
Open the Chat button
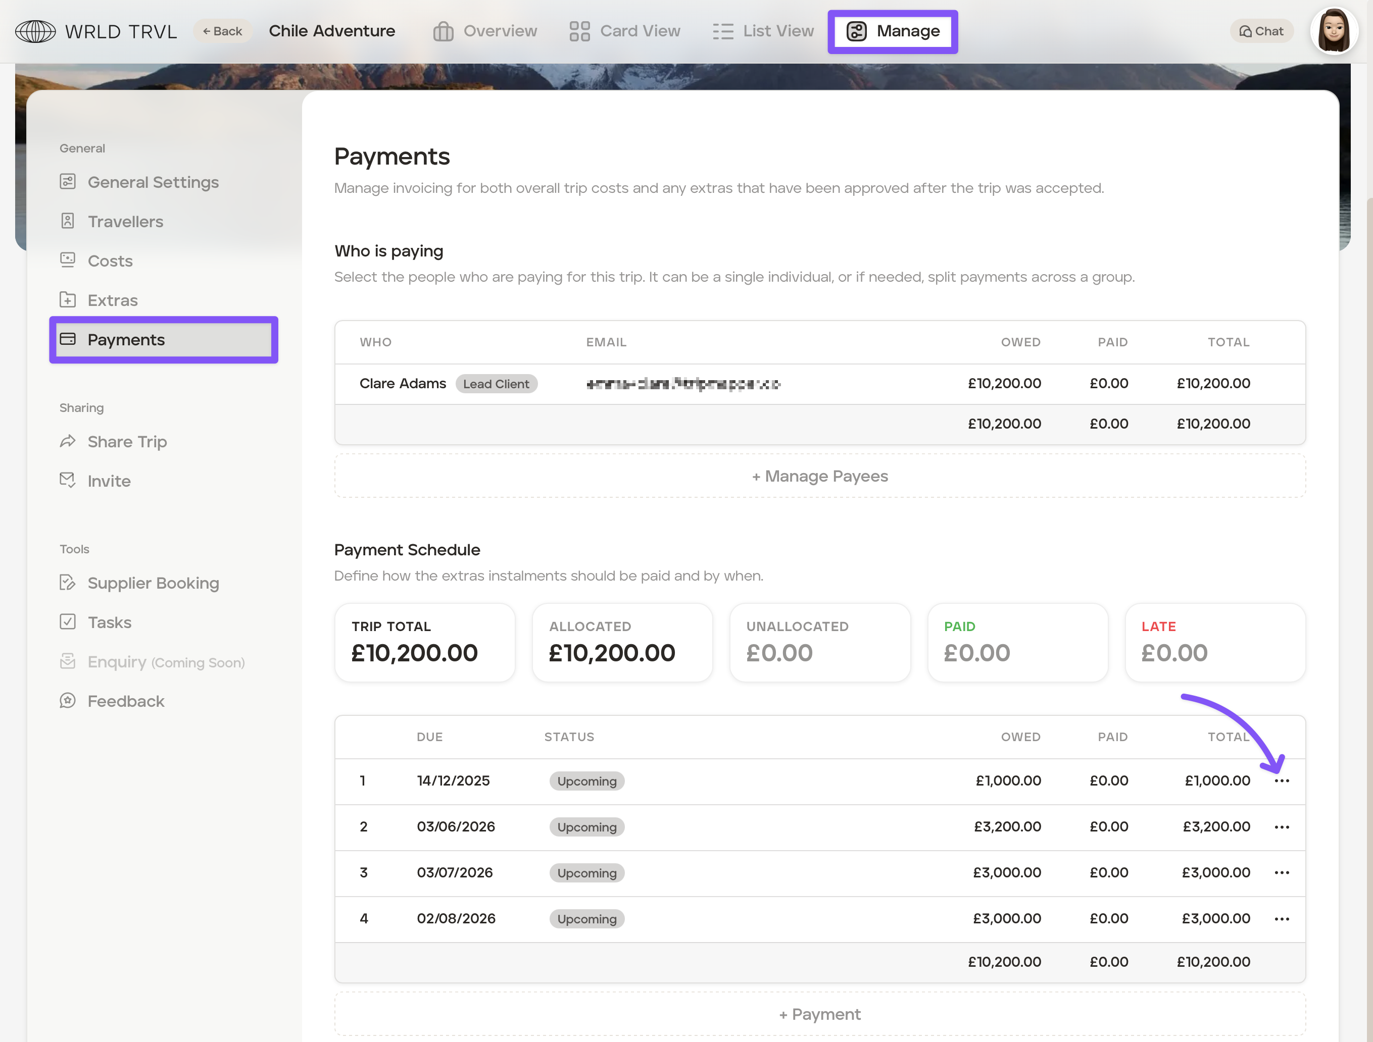point(1261,31)
